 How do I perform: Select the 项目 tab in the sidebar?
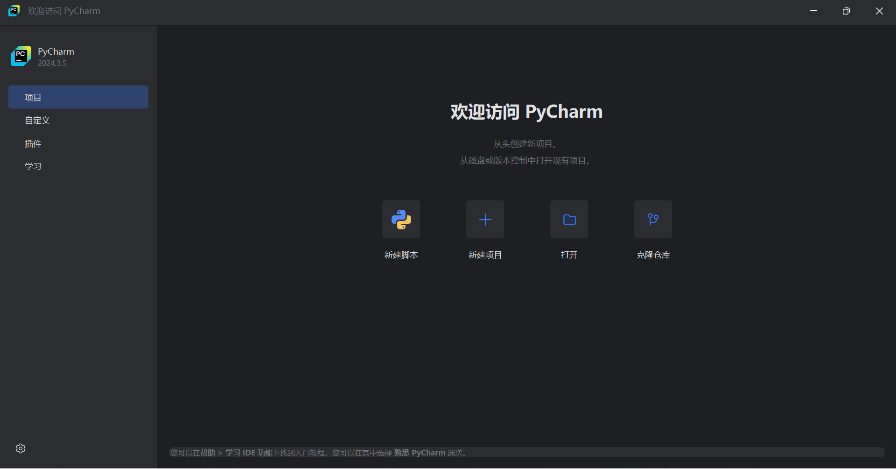[78, 97]
